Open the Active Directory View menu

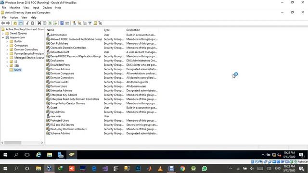(24, 17)
